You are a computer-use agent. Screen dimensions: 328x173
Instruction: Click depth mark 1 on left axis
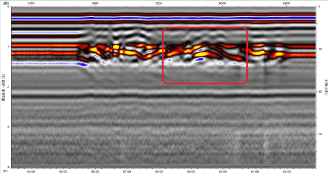tap(8, 47)
